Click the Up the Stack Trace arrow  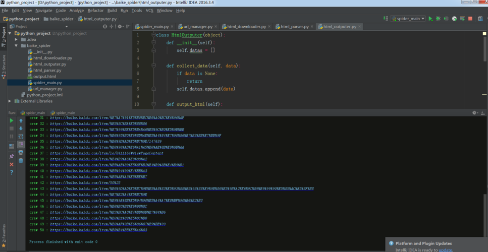21,120
